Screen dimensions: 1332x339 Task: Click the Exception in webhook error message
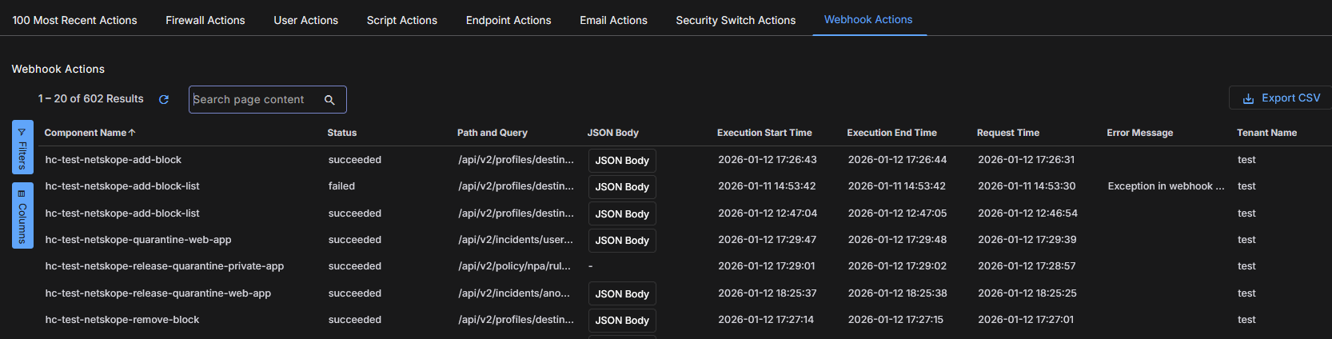pos(1165,186)
